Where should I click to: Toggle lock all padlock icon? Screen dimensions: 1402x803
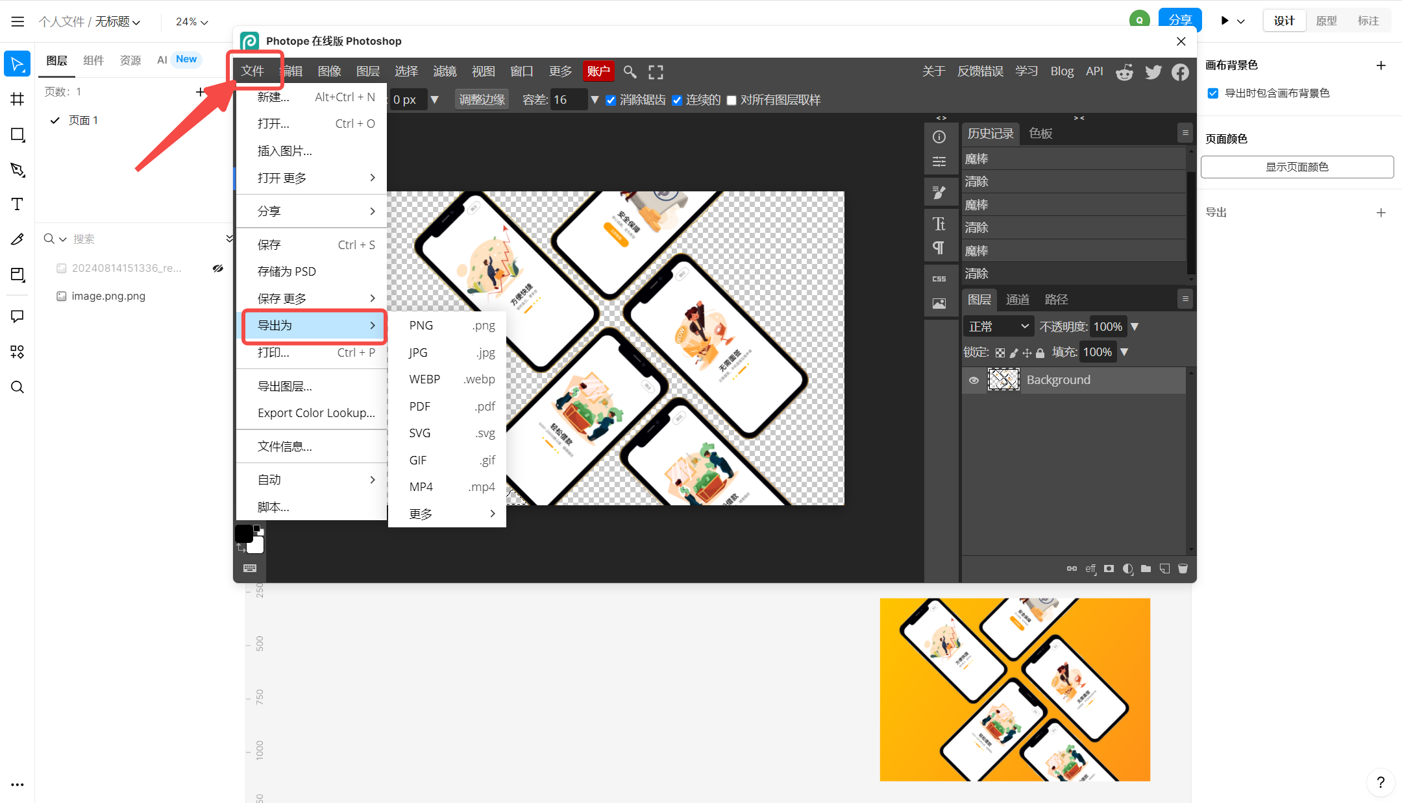[1040, 353]
